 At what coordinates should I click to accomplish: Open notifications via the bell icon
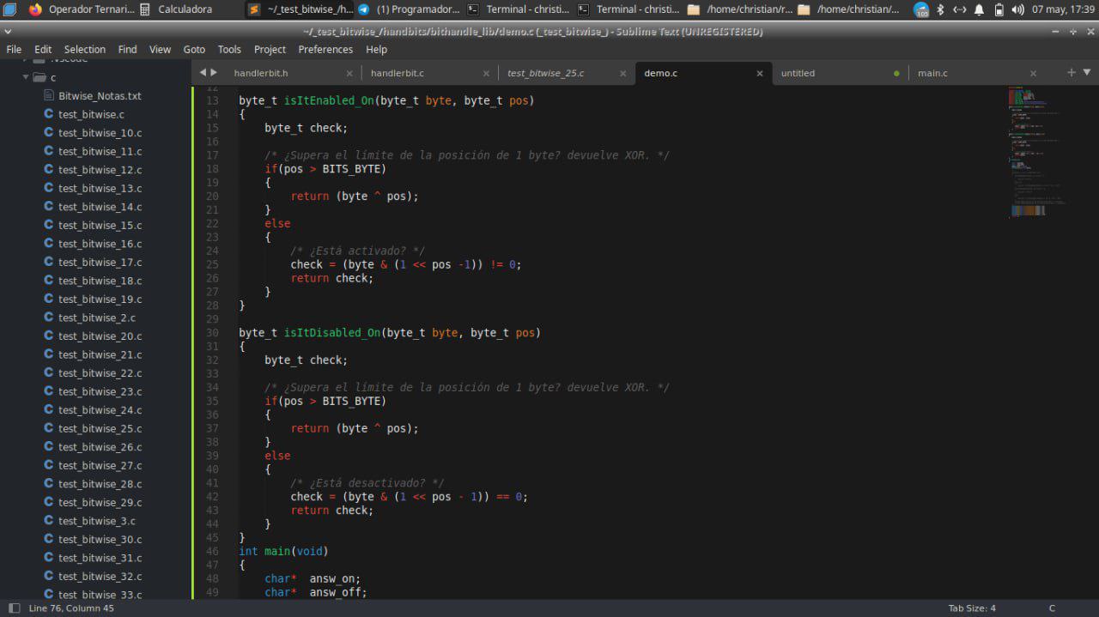pyautogui.click(x=979, y=10)
